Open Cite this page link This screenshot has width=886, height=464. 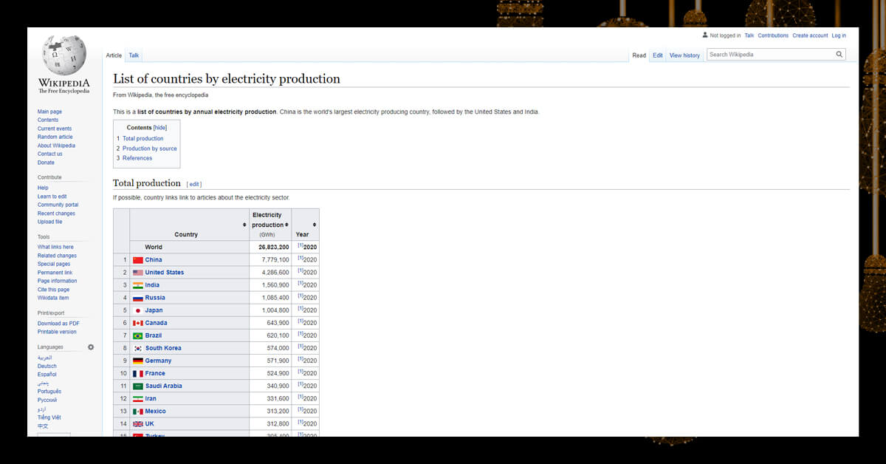(53, 290)
